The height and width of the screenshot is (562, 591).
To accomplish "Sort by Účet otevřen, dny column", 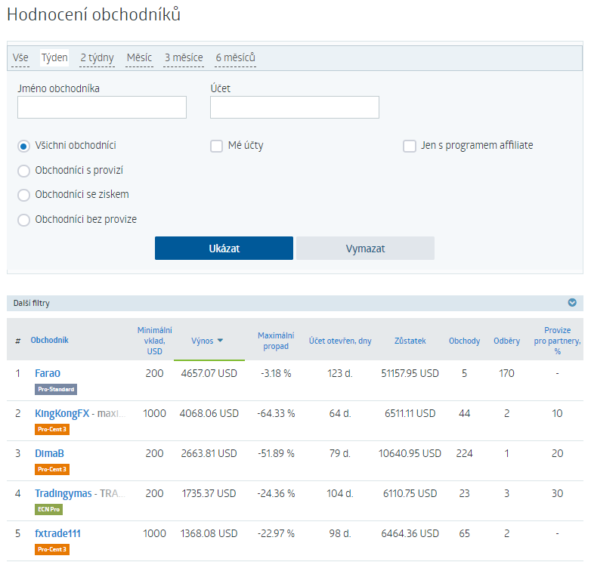I will [x=340, y=341].
